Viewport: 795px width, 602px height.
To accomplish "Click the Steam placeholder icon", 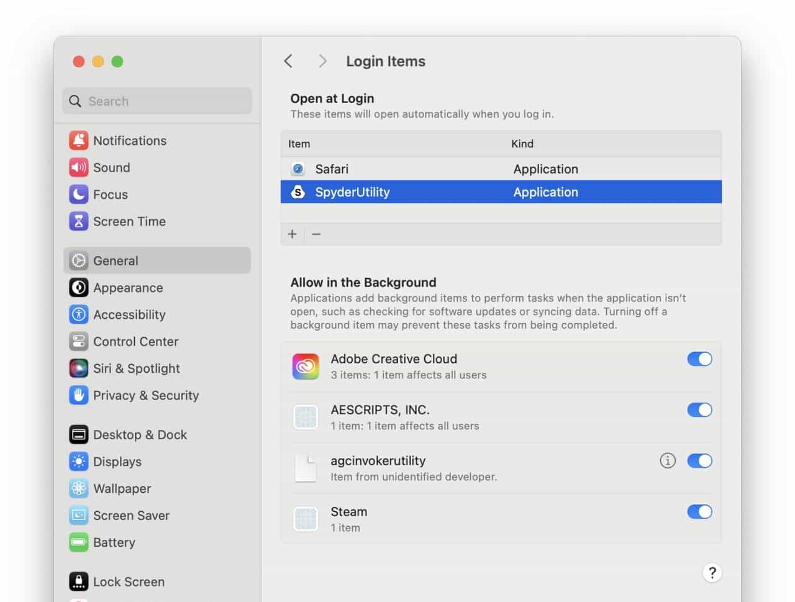I will coord(306,519).
